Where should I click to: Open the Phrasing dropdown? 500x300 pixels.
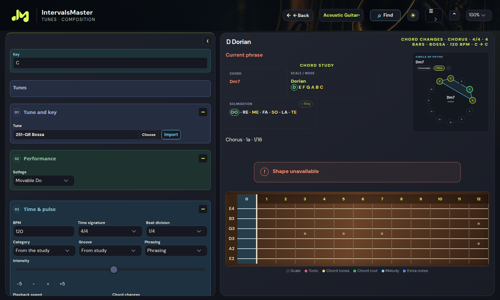176,251
